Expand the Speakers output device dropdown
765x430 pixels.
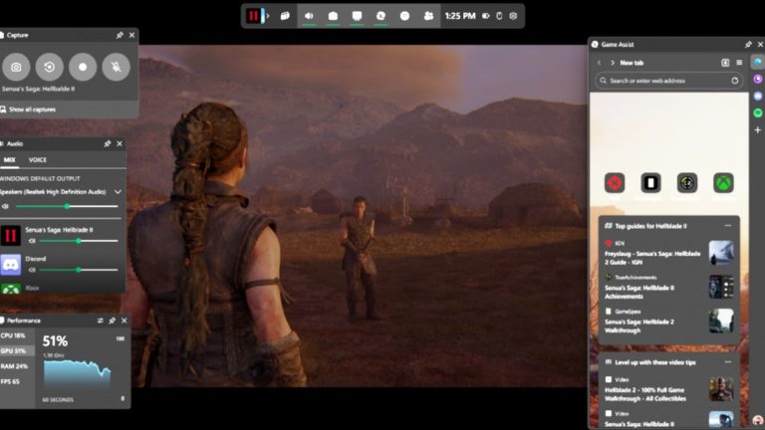tap(118, 192)
